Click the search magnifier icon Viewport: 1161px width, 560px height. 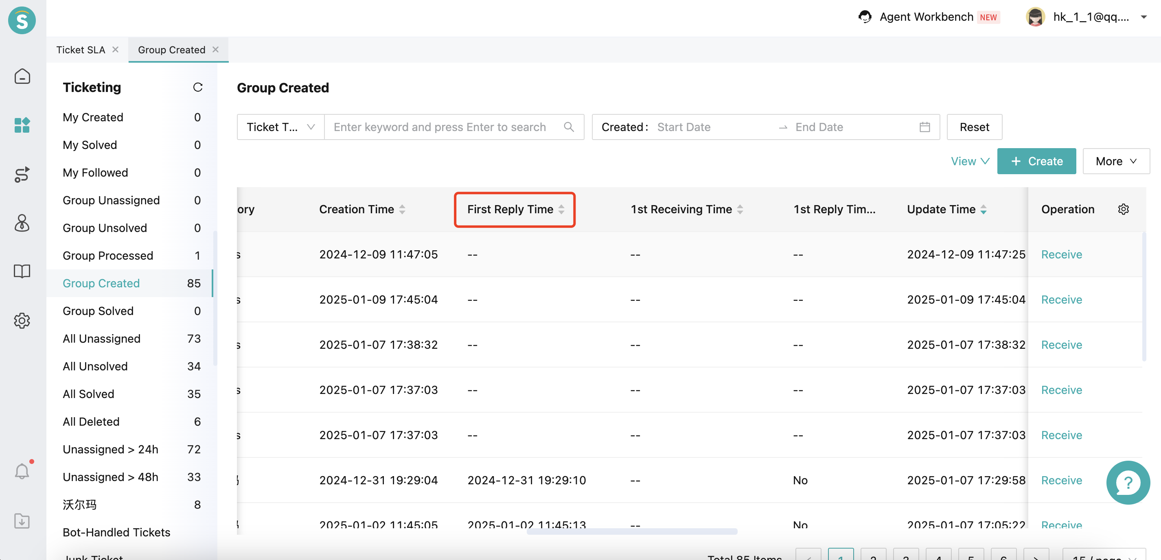click(x=569, y=127)
